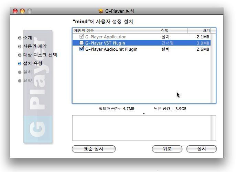Viewport: 236px width, 172px height.
Task: Minimize the installer with yellow button
Action: [x=22, y=11]
